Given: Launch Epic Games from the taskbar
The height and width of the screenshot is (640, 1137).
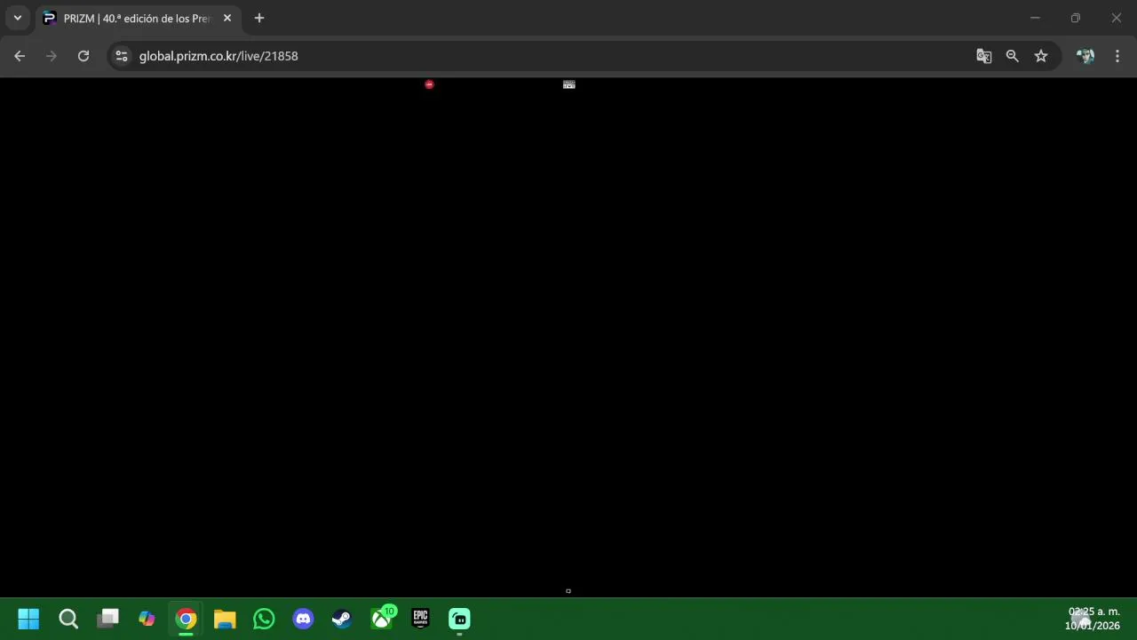Looking at the screenshot, I should (420, 619).
